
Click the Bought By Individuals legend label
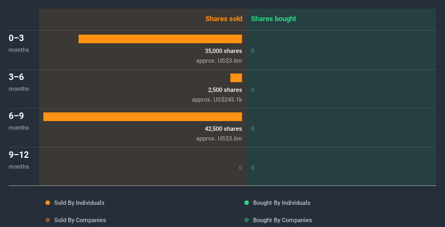281,203
